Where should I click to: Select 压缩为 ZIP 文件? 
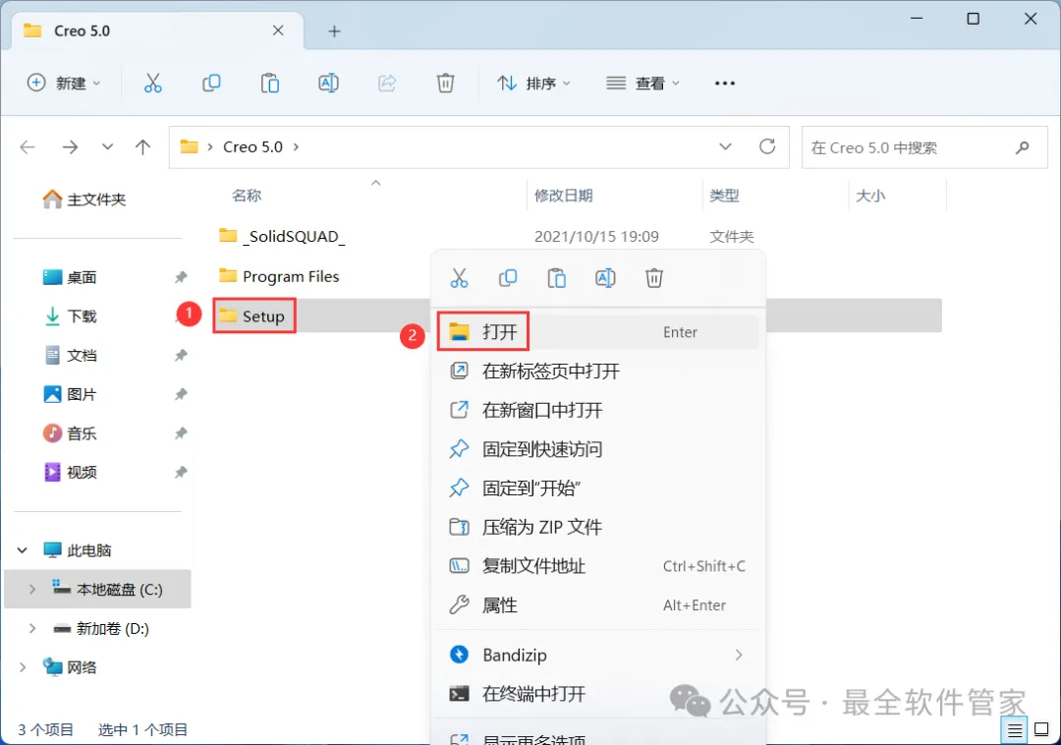click(x=597, y=527)
